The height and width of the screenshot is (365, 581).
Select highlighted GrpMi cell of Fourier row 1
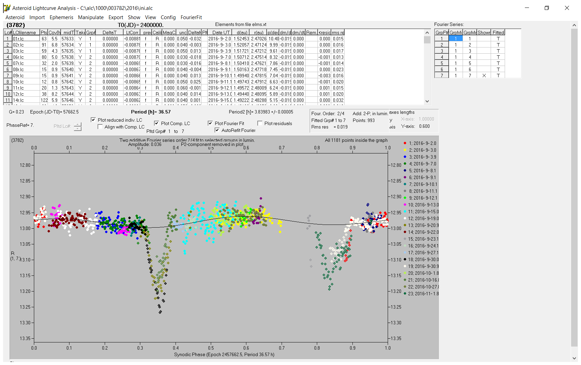coord(455,39)
